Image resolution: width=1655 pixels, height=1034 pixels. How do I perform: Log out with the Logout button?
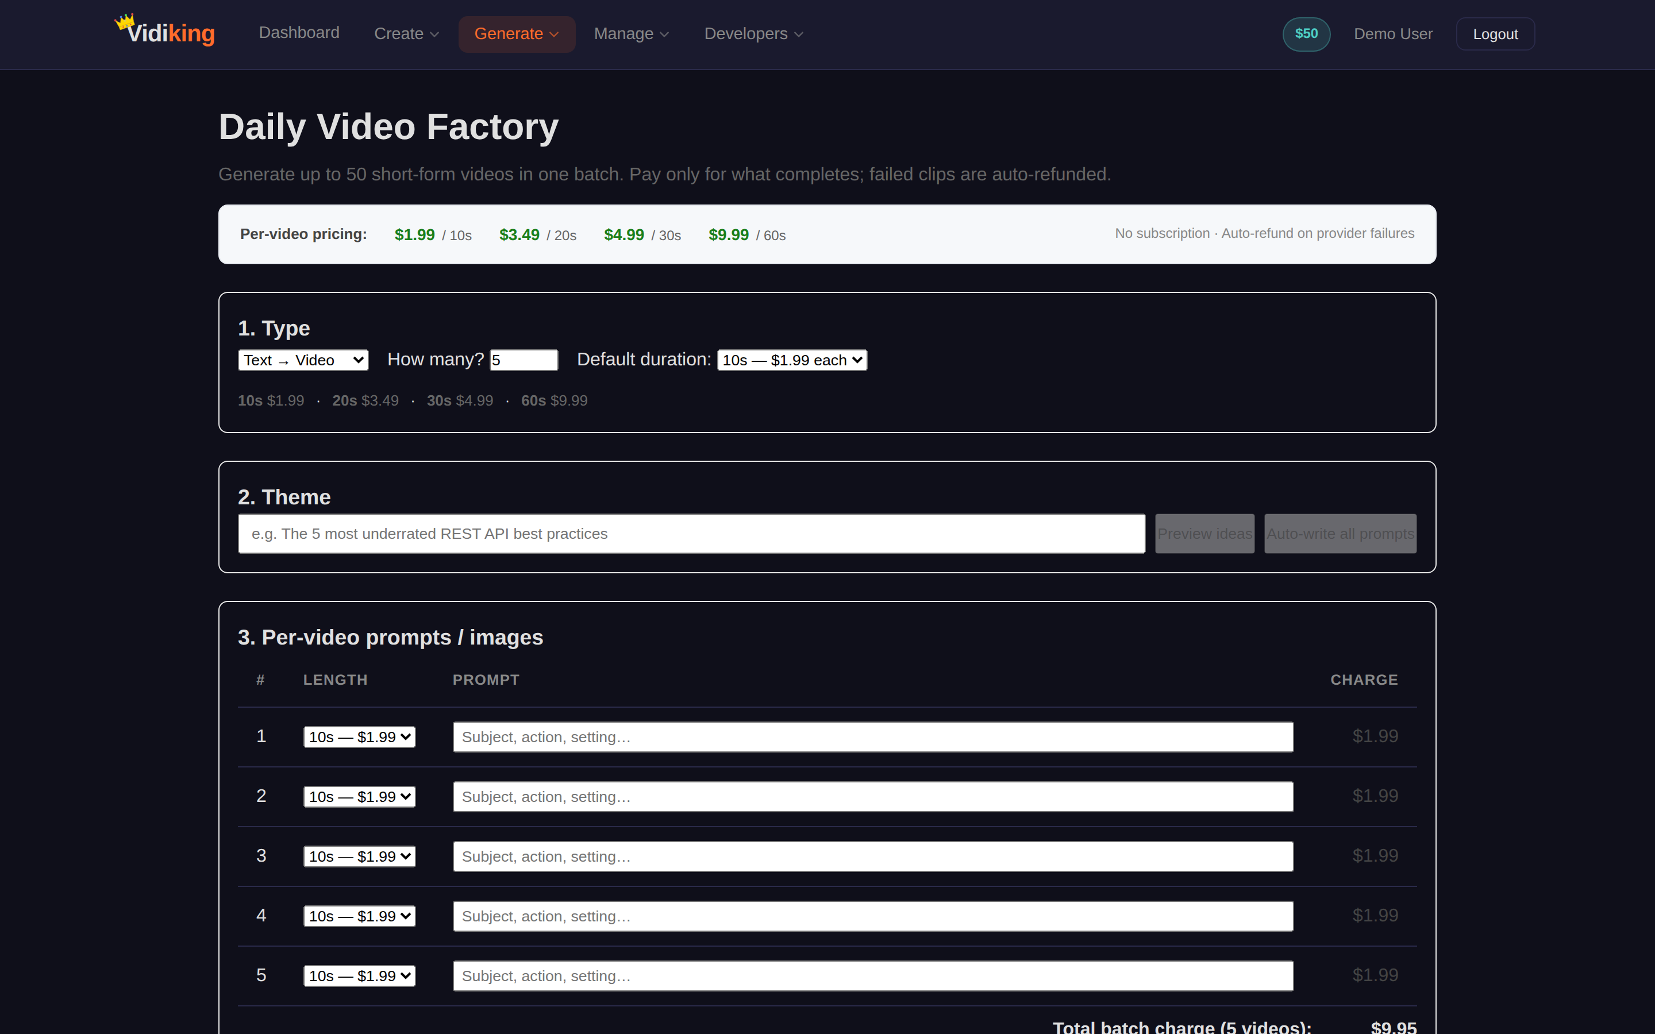[x=1495, y=33]
